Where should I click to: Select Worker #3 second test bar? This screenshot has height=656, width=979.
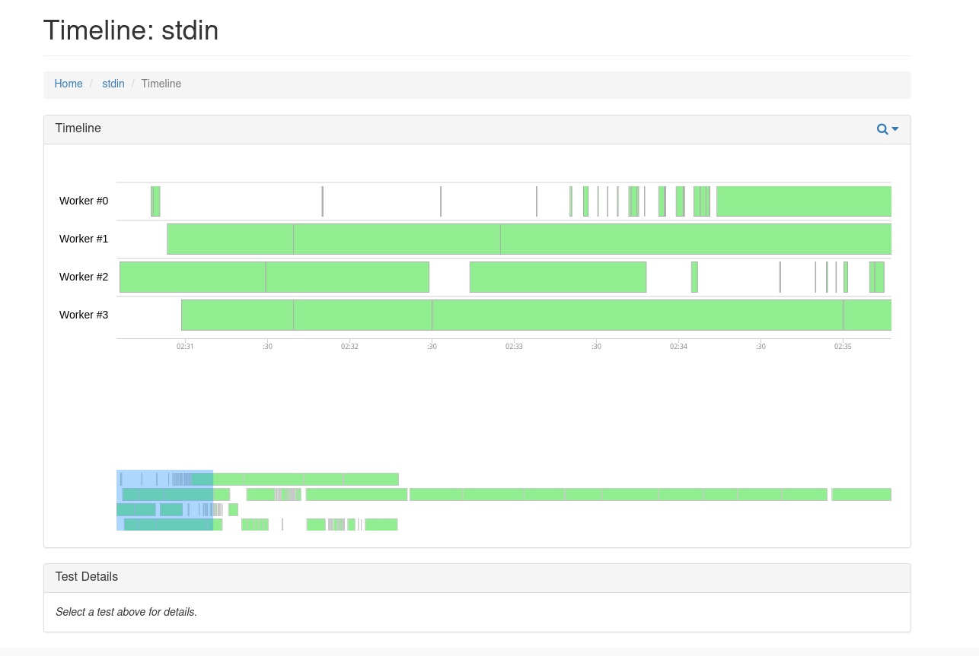pos(362,315)
